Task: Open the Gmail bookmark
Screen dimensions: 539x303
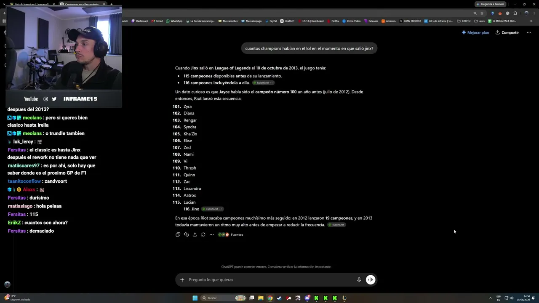Action: [157, 21]
